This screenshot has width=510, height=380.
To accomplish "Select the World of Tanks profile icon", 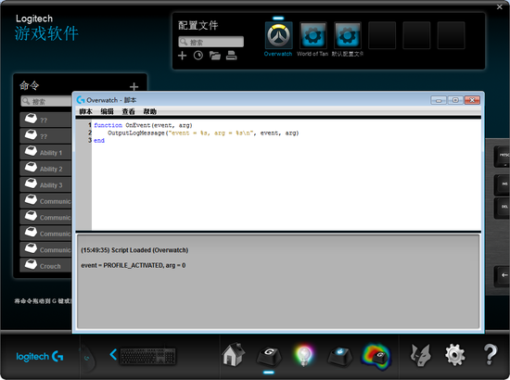I will pos(312,35).
